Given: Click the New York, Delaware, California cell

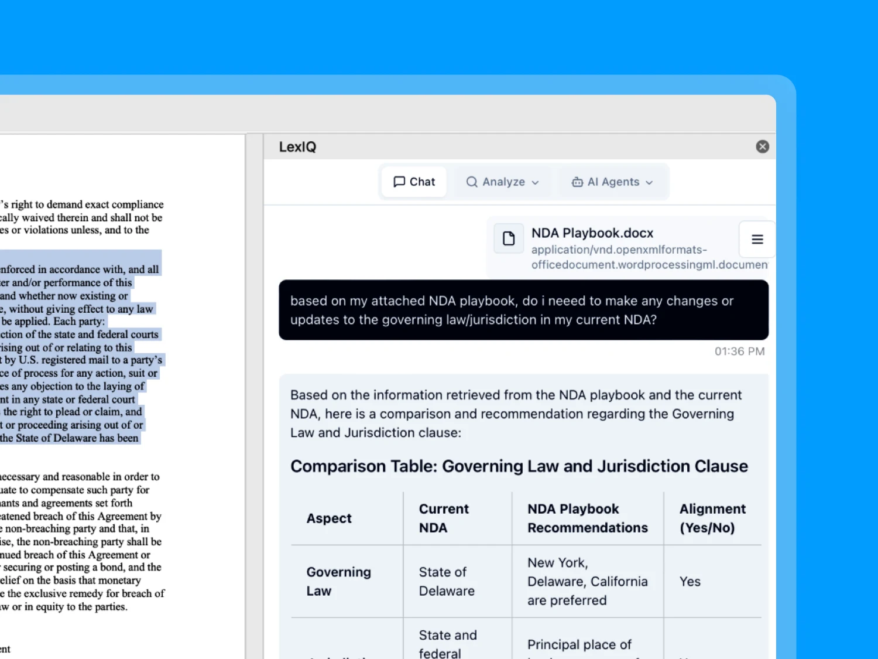Looking at the screenshot, I should click(588, 582).
